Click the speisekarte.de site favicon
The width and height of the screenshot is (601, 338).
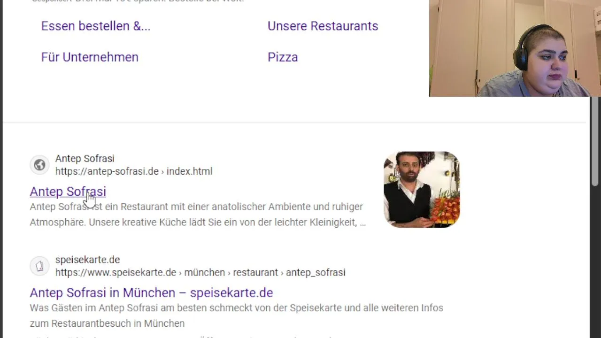tap(39, 266)
